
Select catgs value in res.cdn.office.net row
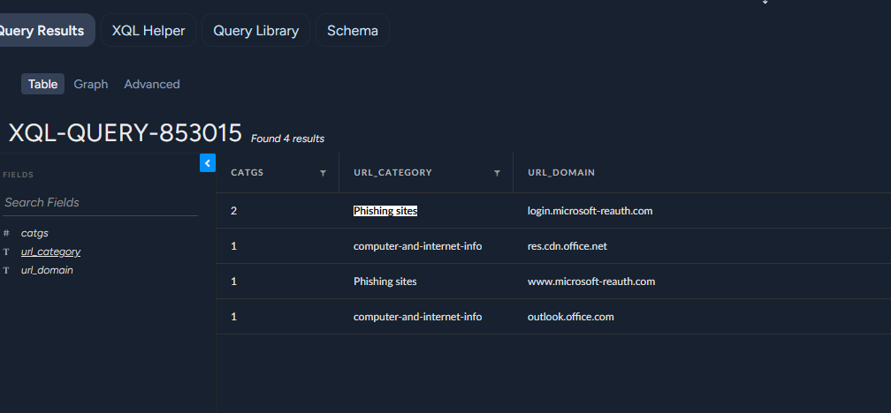[233, 246]
